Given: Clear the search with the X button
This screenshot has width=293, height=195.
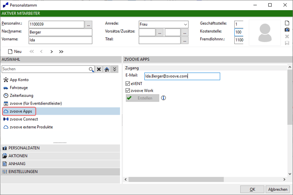Looking at the screenshot, I should [x=99, y=69].
